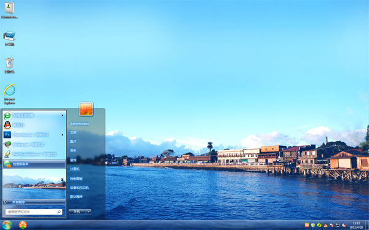The width and height of the screenshot is (369, 230).
Task: Open the network tray icon
Action: pyautogui.click(x=338, y=225)
